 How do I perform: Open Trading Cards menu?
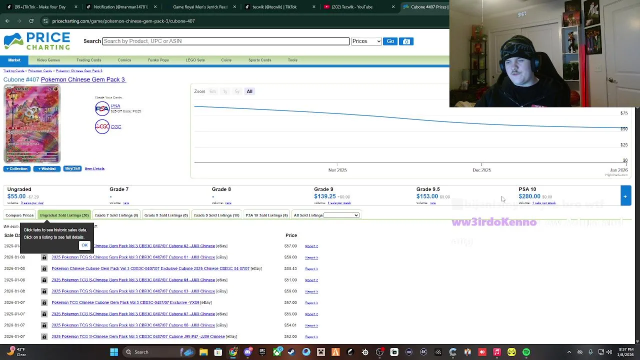[x=89, y=60]
